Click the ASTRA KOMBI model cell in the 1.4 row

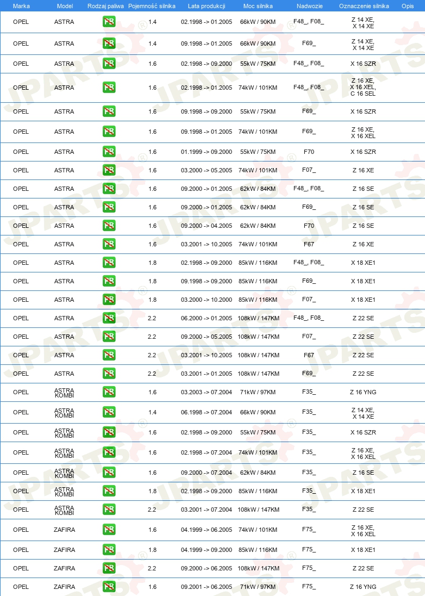(x=64, y=413)
